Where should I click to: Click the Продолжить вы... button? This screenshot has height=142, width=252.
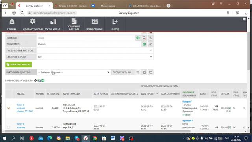pyautogui.click(x=122, y=73)
